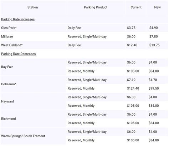The image size is (169, 146).
Task: Click the New column header
Action: pyautogui.click(x=158, y=7)
